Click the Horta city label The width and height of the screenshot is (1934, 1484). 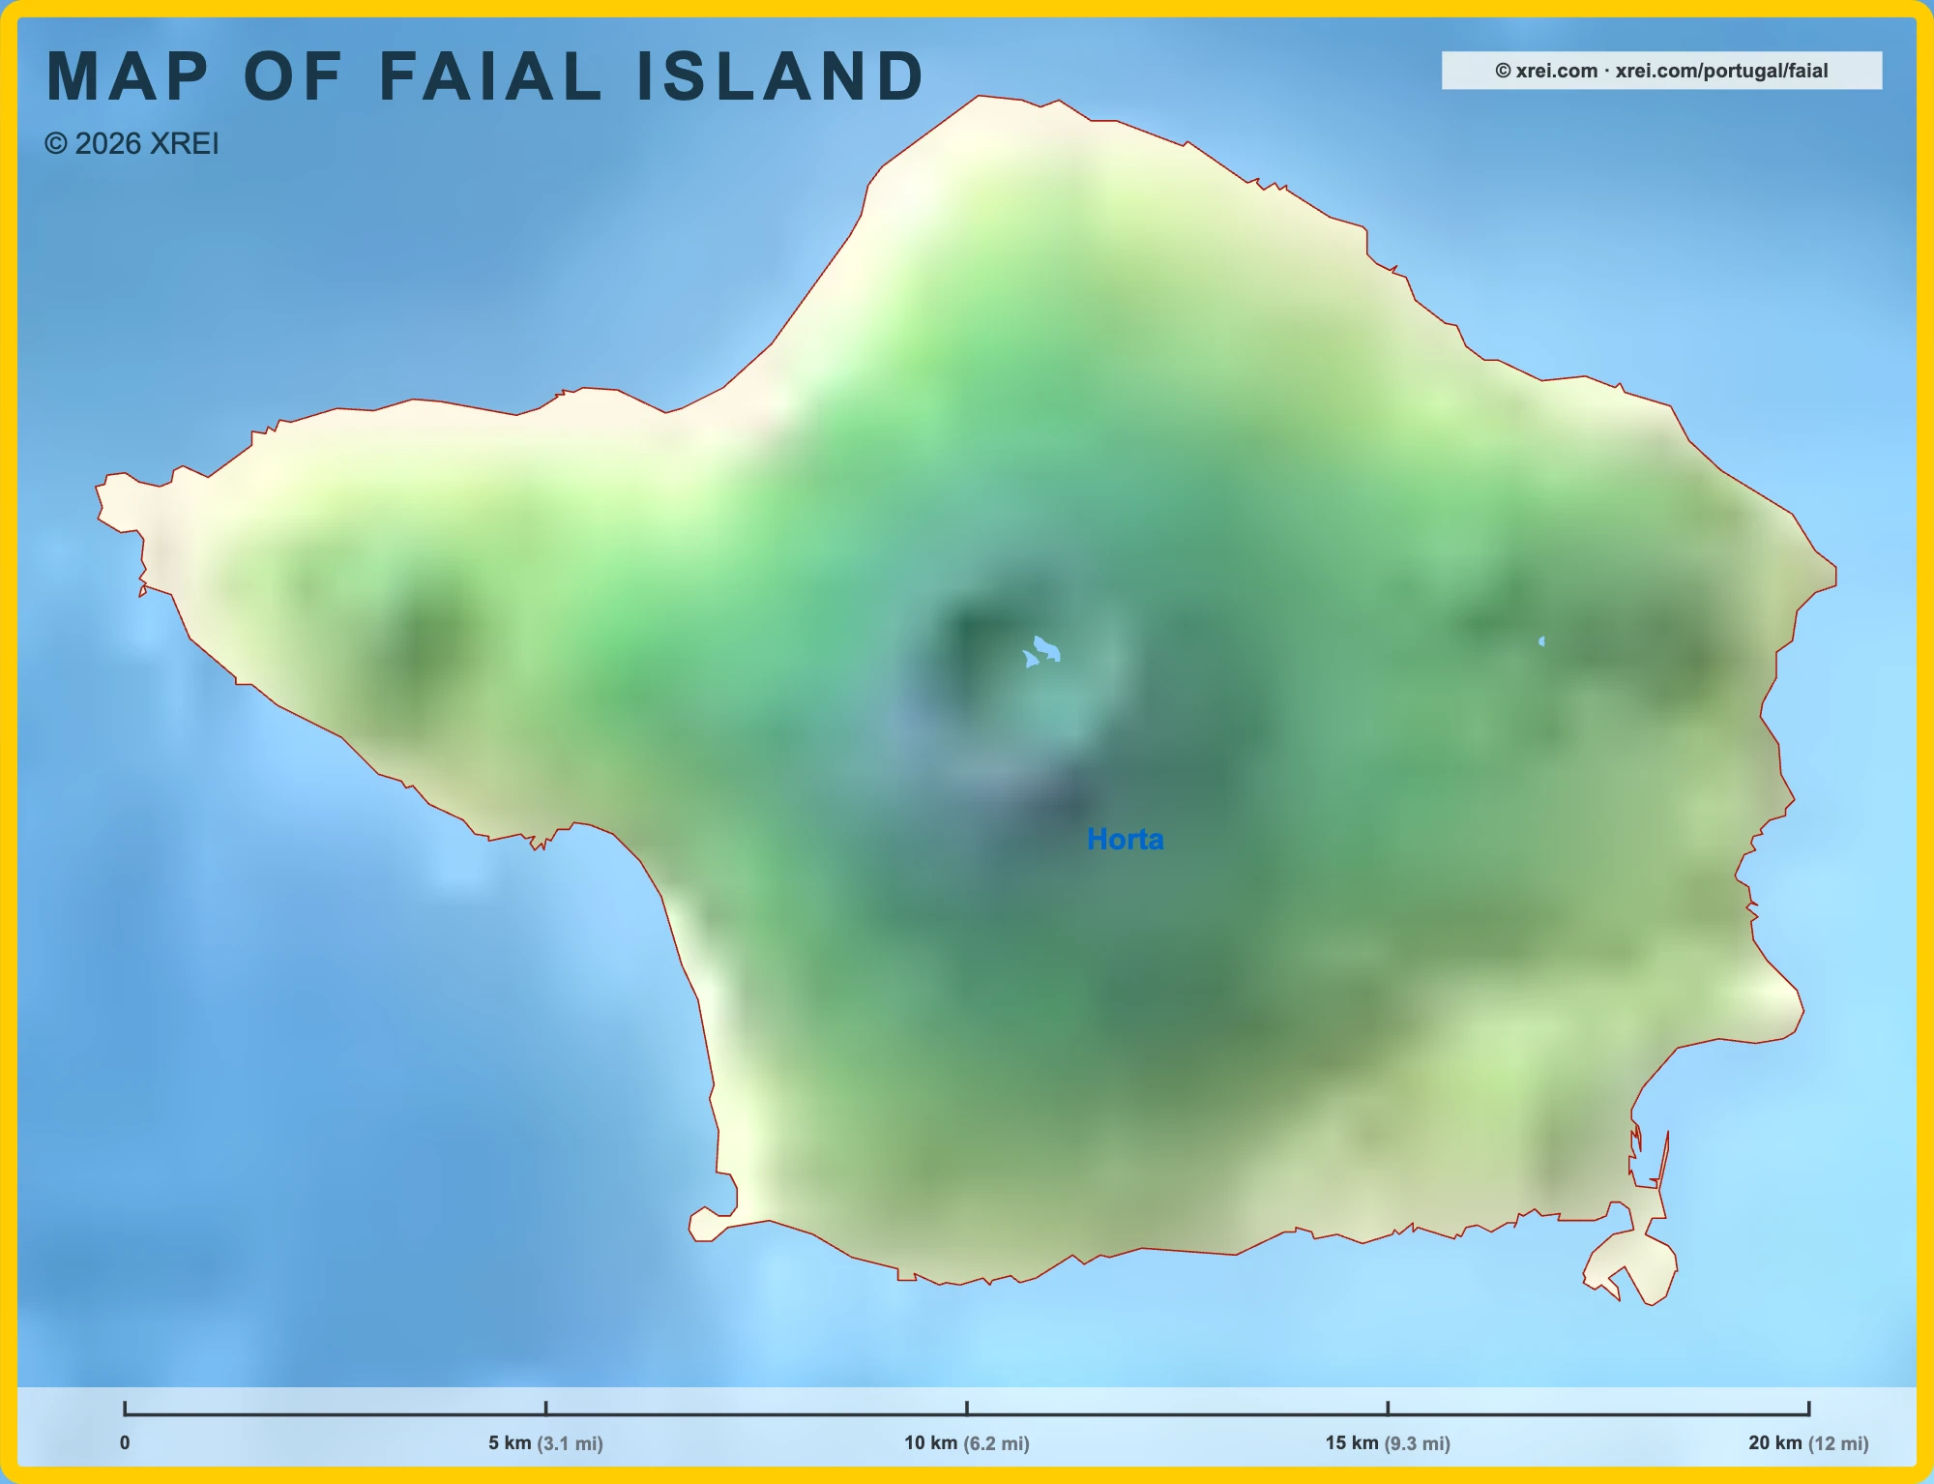(x=1125, y=839)
